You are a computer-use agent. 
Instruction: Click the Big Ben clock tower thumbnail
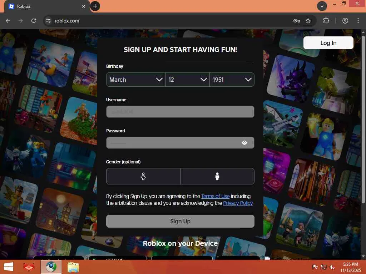click(60, 212)
